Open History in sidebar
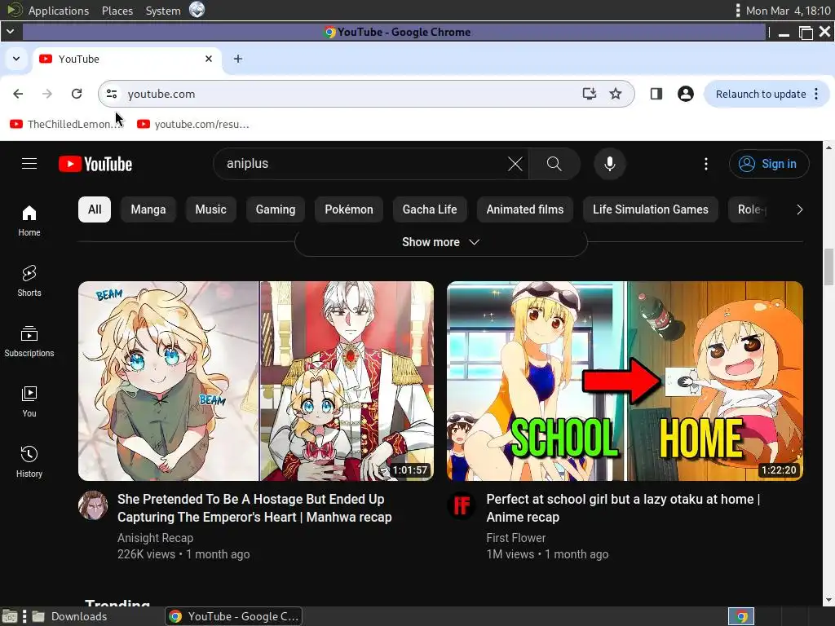The height and width of the screenshot is (626, 835). pyautogui.click(x=29, y=461)
